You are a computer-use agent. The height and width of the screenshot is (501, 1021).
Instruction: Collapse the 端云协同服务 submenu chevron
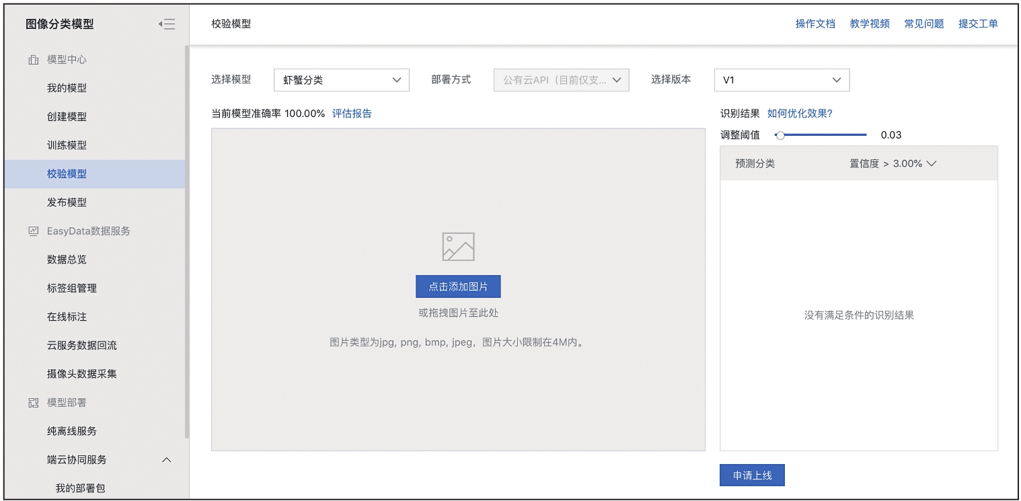tap(167, 460)
